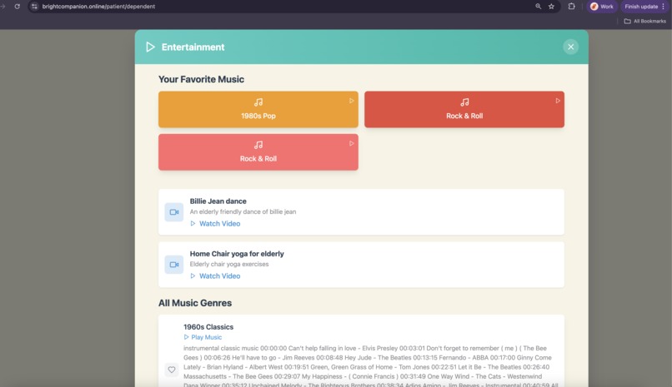Play the pink Rock & Roll card below 1980s Pop
The image size is (672, 387).
(x=258, y=152)
